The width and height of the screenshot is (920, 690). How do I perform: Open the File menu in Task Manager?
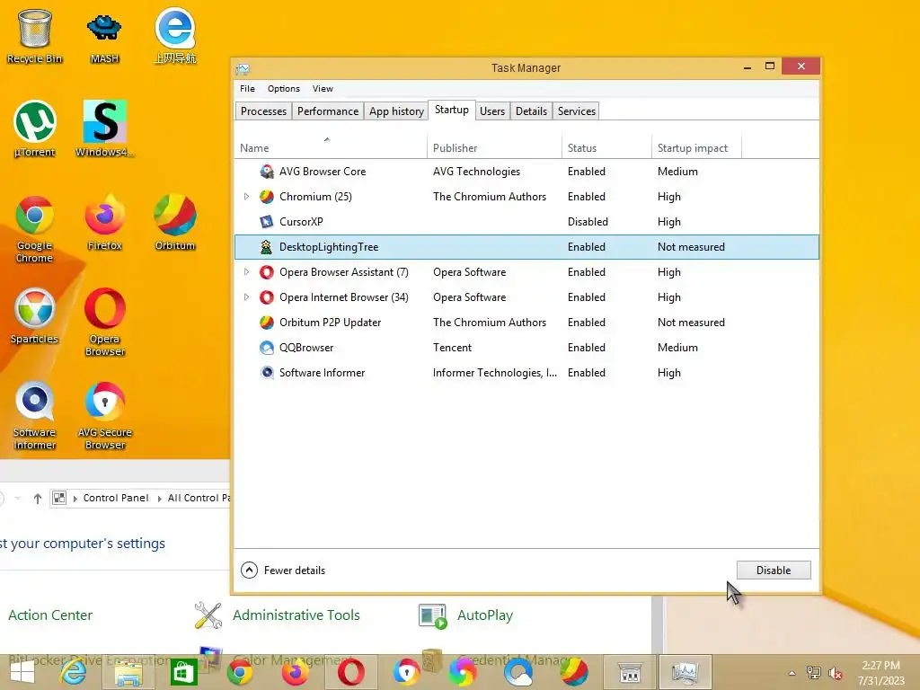pyautogui.click(x=248, y=89)
